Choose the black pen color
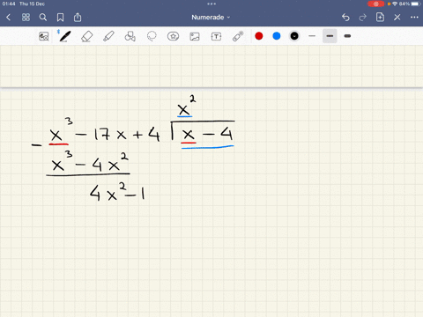The image size is (423, 317). coord(294,36)
